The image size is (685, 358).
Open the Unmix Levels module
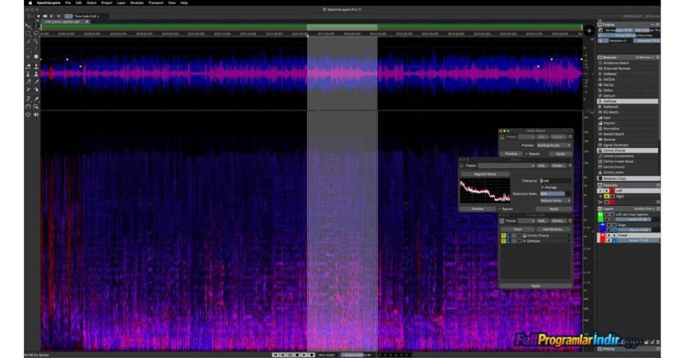pyautogui.click(x=627, y=172)
